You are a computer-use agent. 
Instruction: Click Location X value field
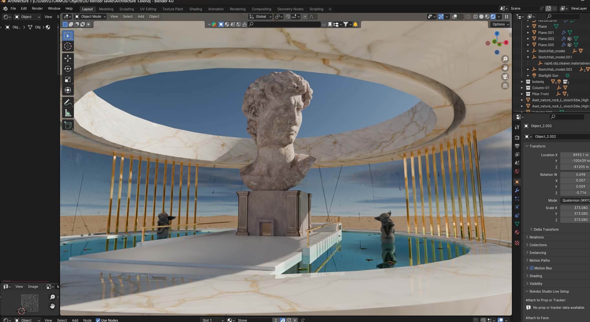pos(575,155)
